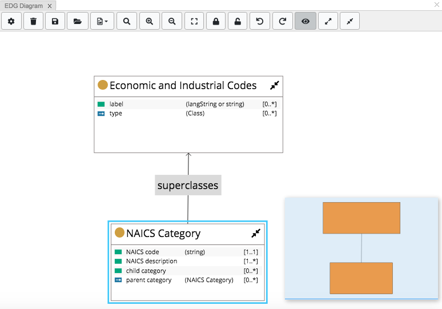The image size is (442, 309).
Task: Redo the last diagram change
Action: tap(283, 21)
